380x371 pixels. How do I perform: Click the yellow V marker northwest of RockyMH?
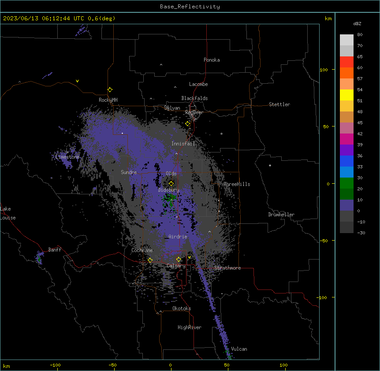point(77,81)
